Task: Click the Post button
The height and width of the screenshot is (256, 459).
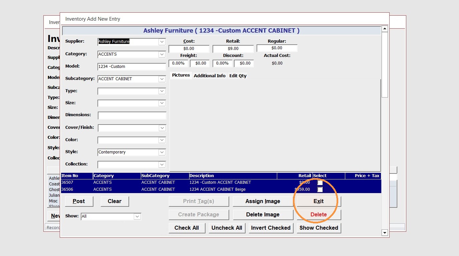Action: click(x=79, y=201)
